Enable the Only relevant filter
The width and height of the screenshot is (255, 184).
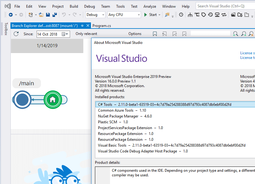86,34
